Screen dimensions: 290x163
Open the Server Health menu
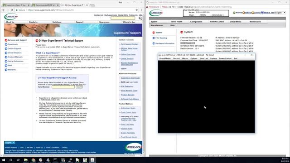(x=176, y=22)
